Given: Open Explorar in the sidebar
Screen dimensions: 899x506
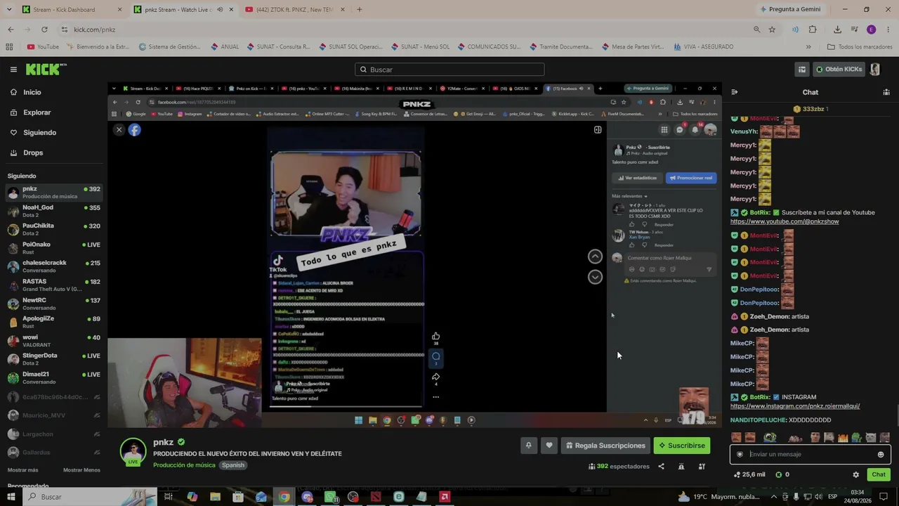Looking at the screenshot, I should 37,112.
